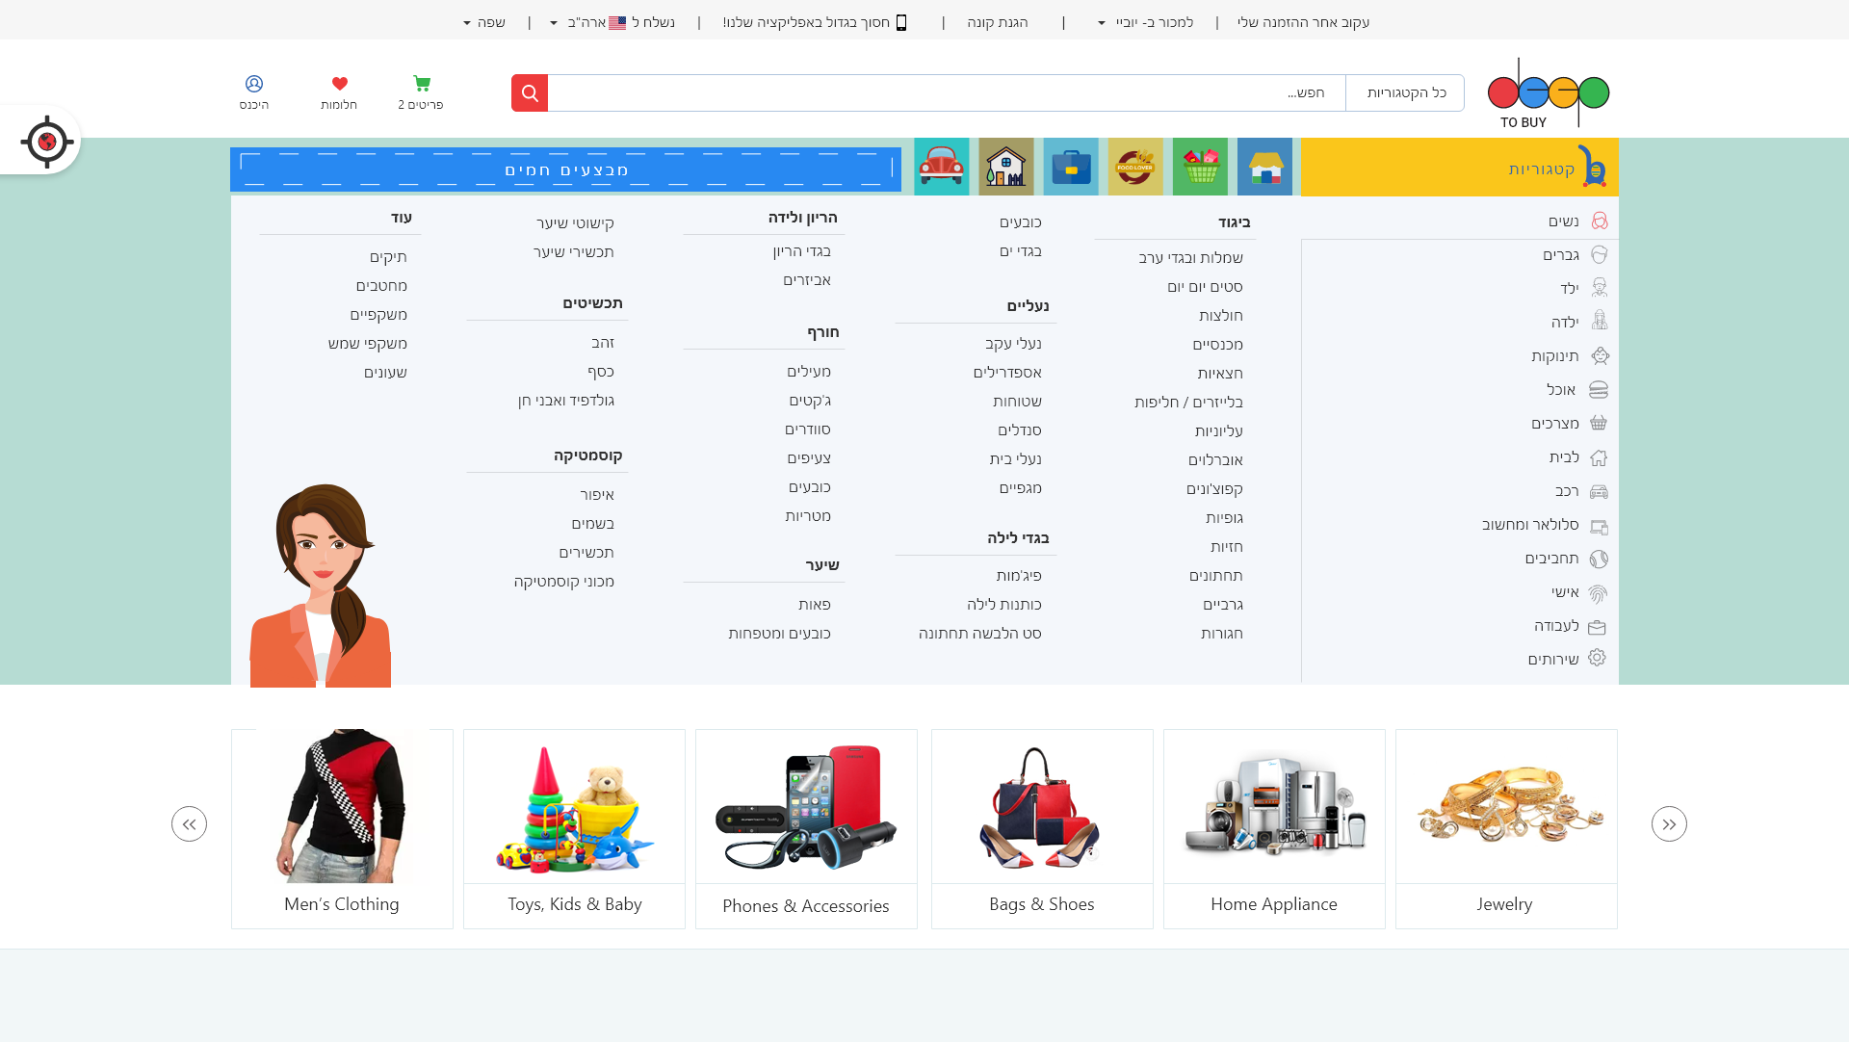Open the שמלות ובגדי ערב link
Screen dimensions: 1849x1042
1190,258
